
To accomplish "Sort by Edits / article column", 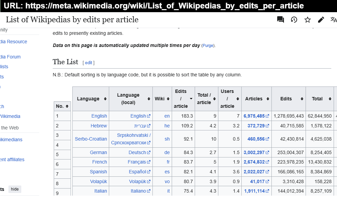I will tap(183, 99).
